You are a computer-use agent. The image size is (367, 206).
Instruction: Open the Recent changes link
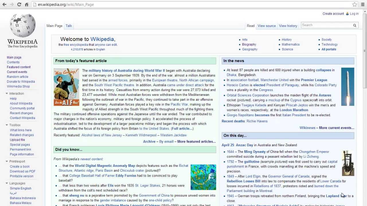click(21, 113)
